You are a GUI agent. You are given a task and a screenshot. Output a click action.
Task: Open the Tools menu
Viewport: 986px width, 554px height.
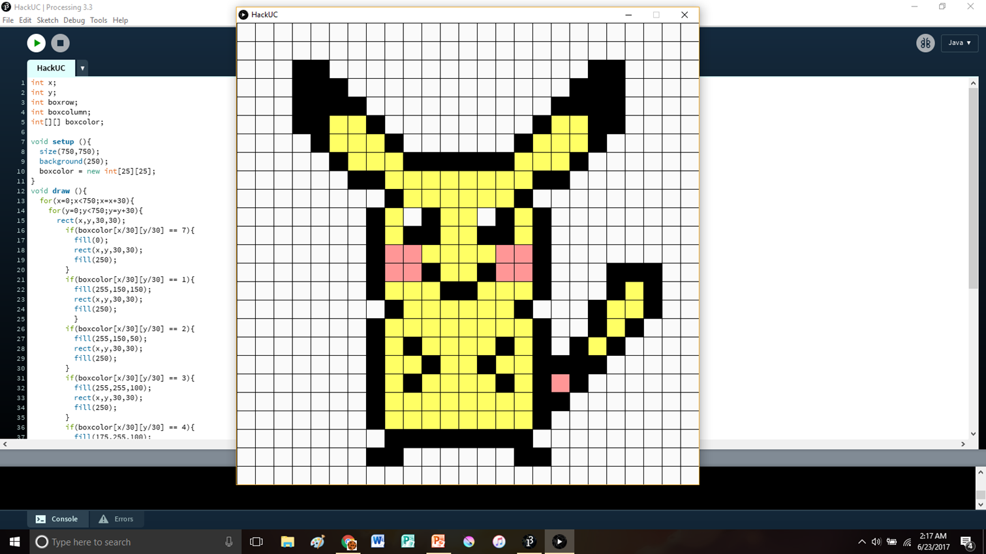[99, 20]
